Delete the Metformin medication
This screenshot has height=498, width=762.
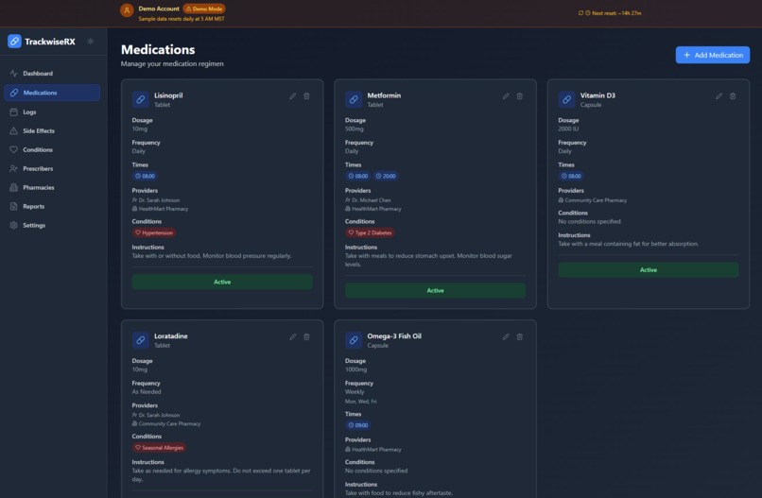pos(519,96)
